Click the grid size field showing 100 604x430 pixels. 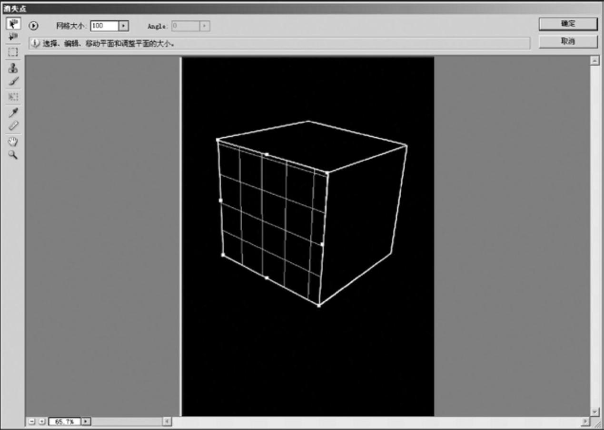click(104, 26)
